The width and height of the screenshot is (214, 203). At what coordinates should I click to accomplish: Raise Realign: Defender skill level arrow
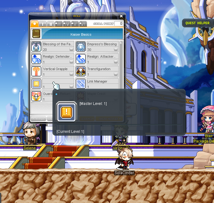tap(71, 61)
